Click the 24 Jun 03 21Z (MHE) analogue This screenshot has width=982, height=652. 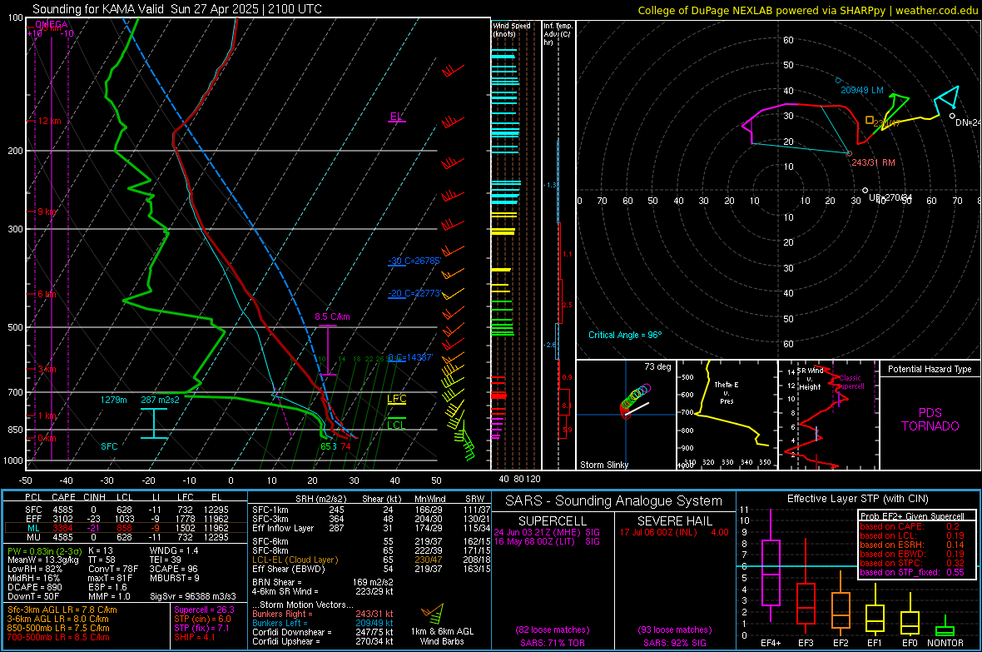(548, 532)
